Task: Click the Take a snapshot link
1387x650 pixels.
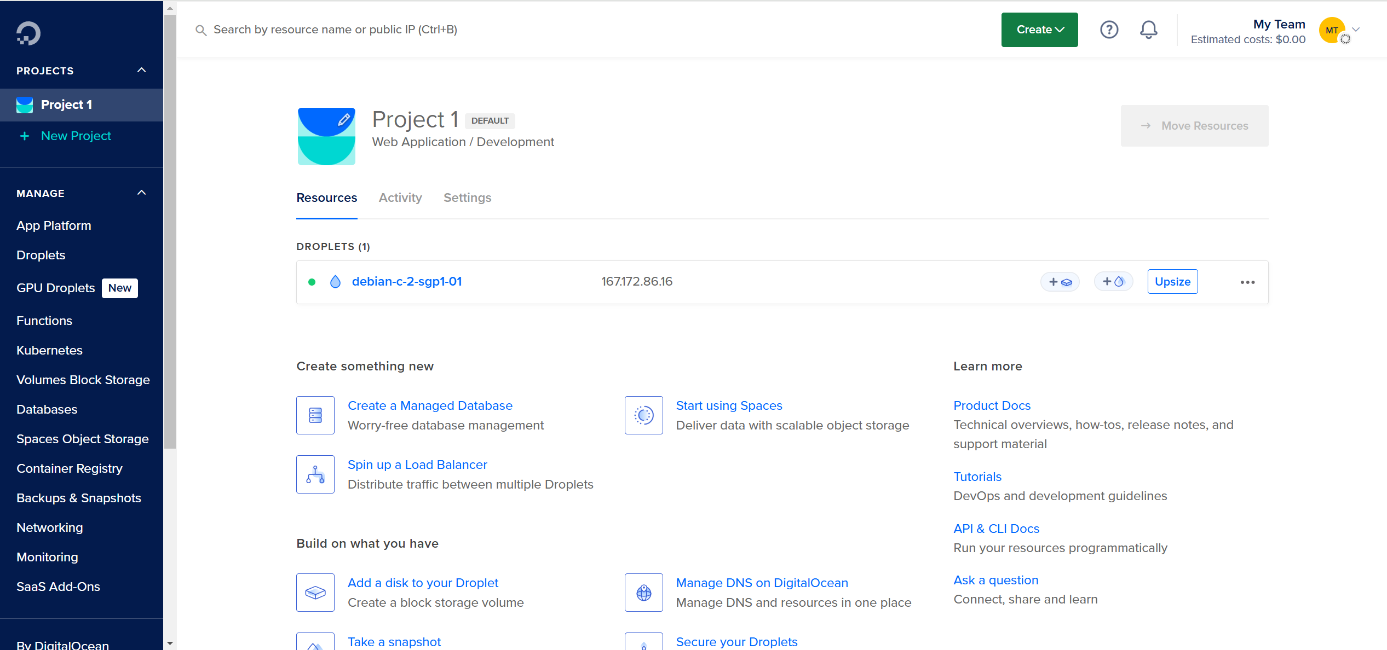Action: coord(394,642)
